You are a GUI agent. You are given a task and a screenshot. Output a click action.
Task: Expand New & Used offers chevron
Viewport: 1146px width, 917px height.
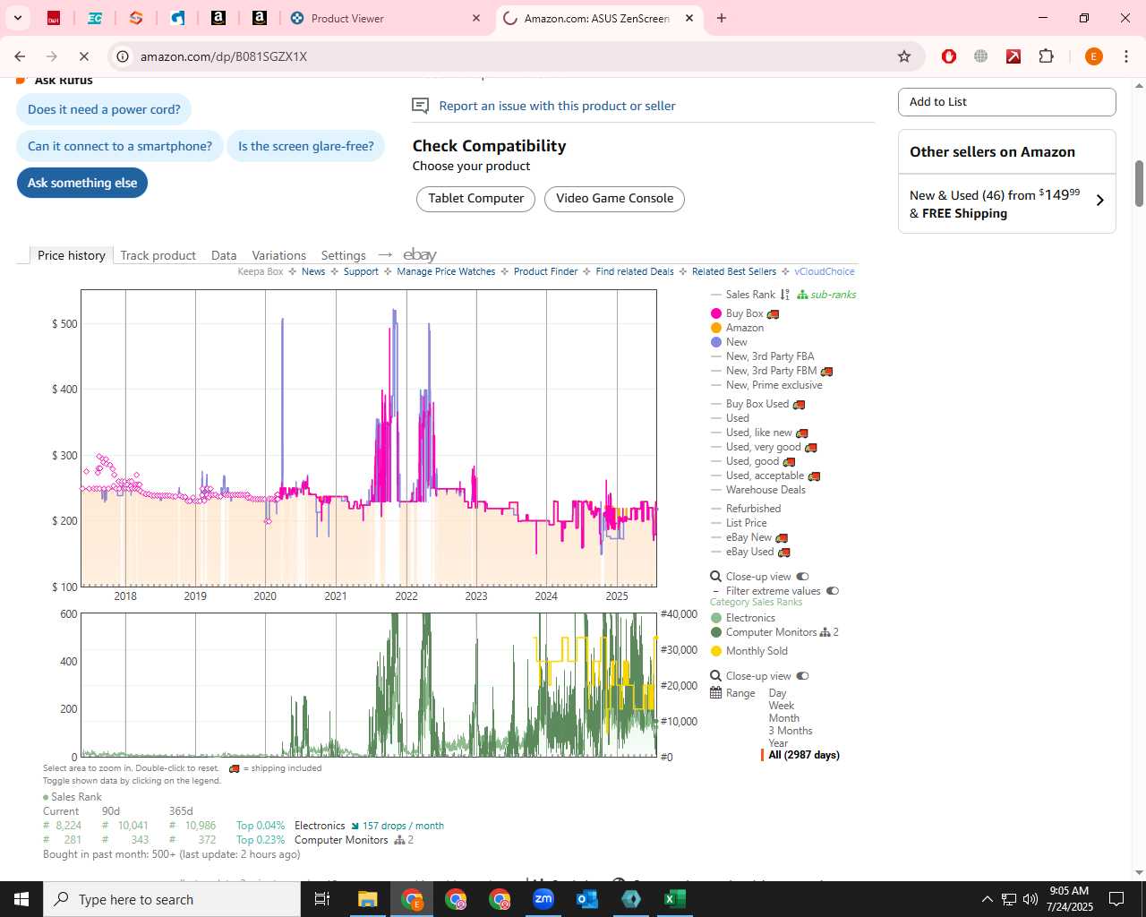coord(1100,201)
